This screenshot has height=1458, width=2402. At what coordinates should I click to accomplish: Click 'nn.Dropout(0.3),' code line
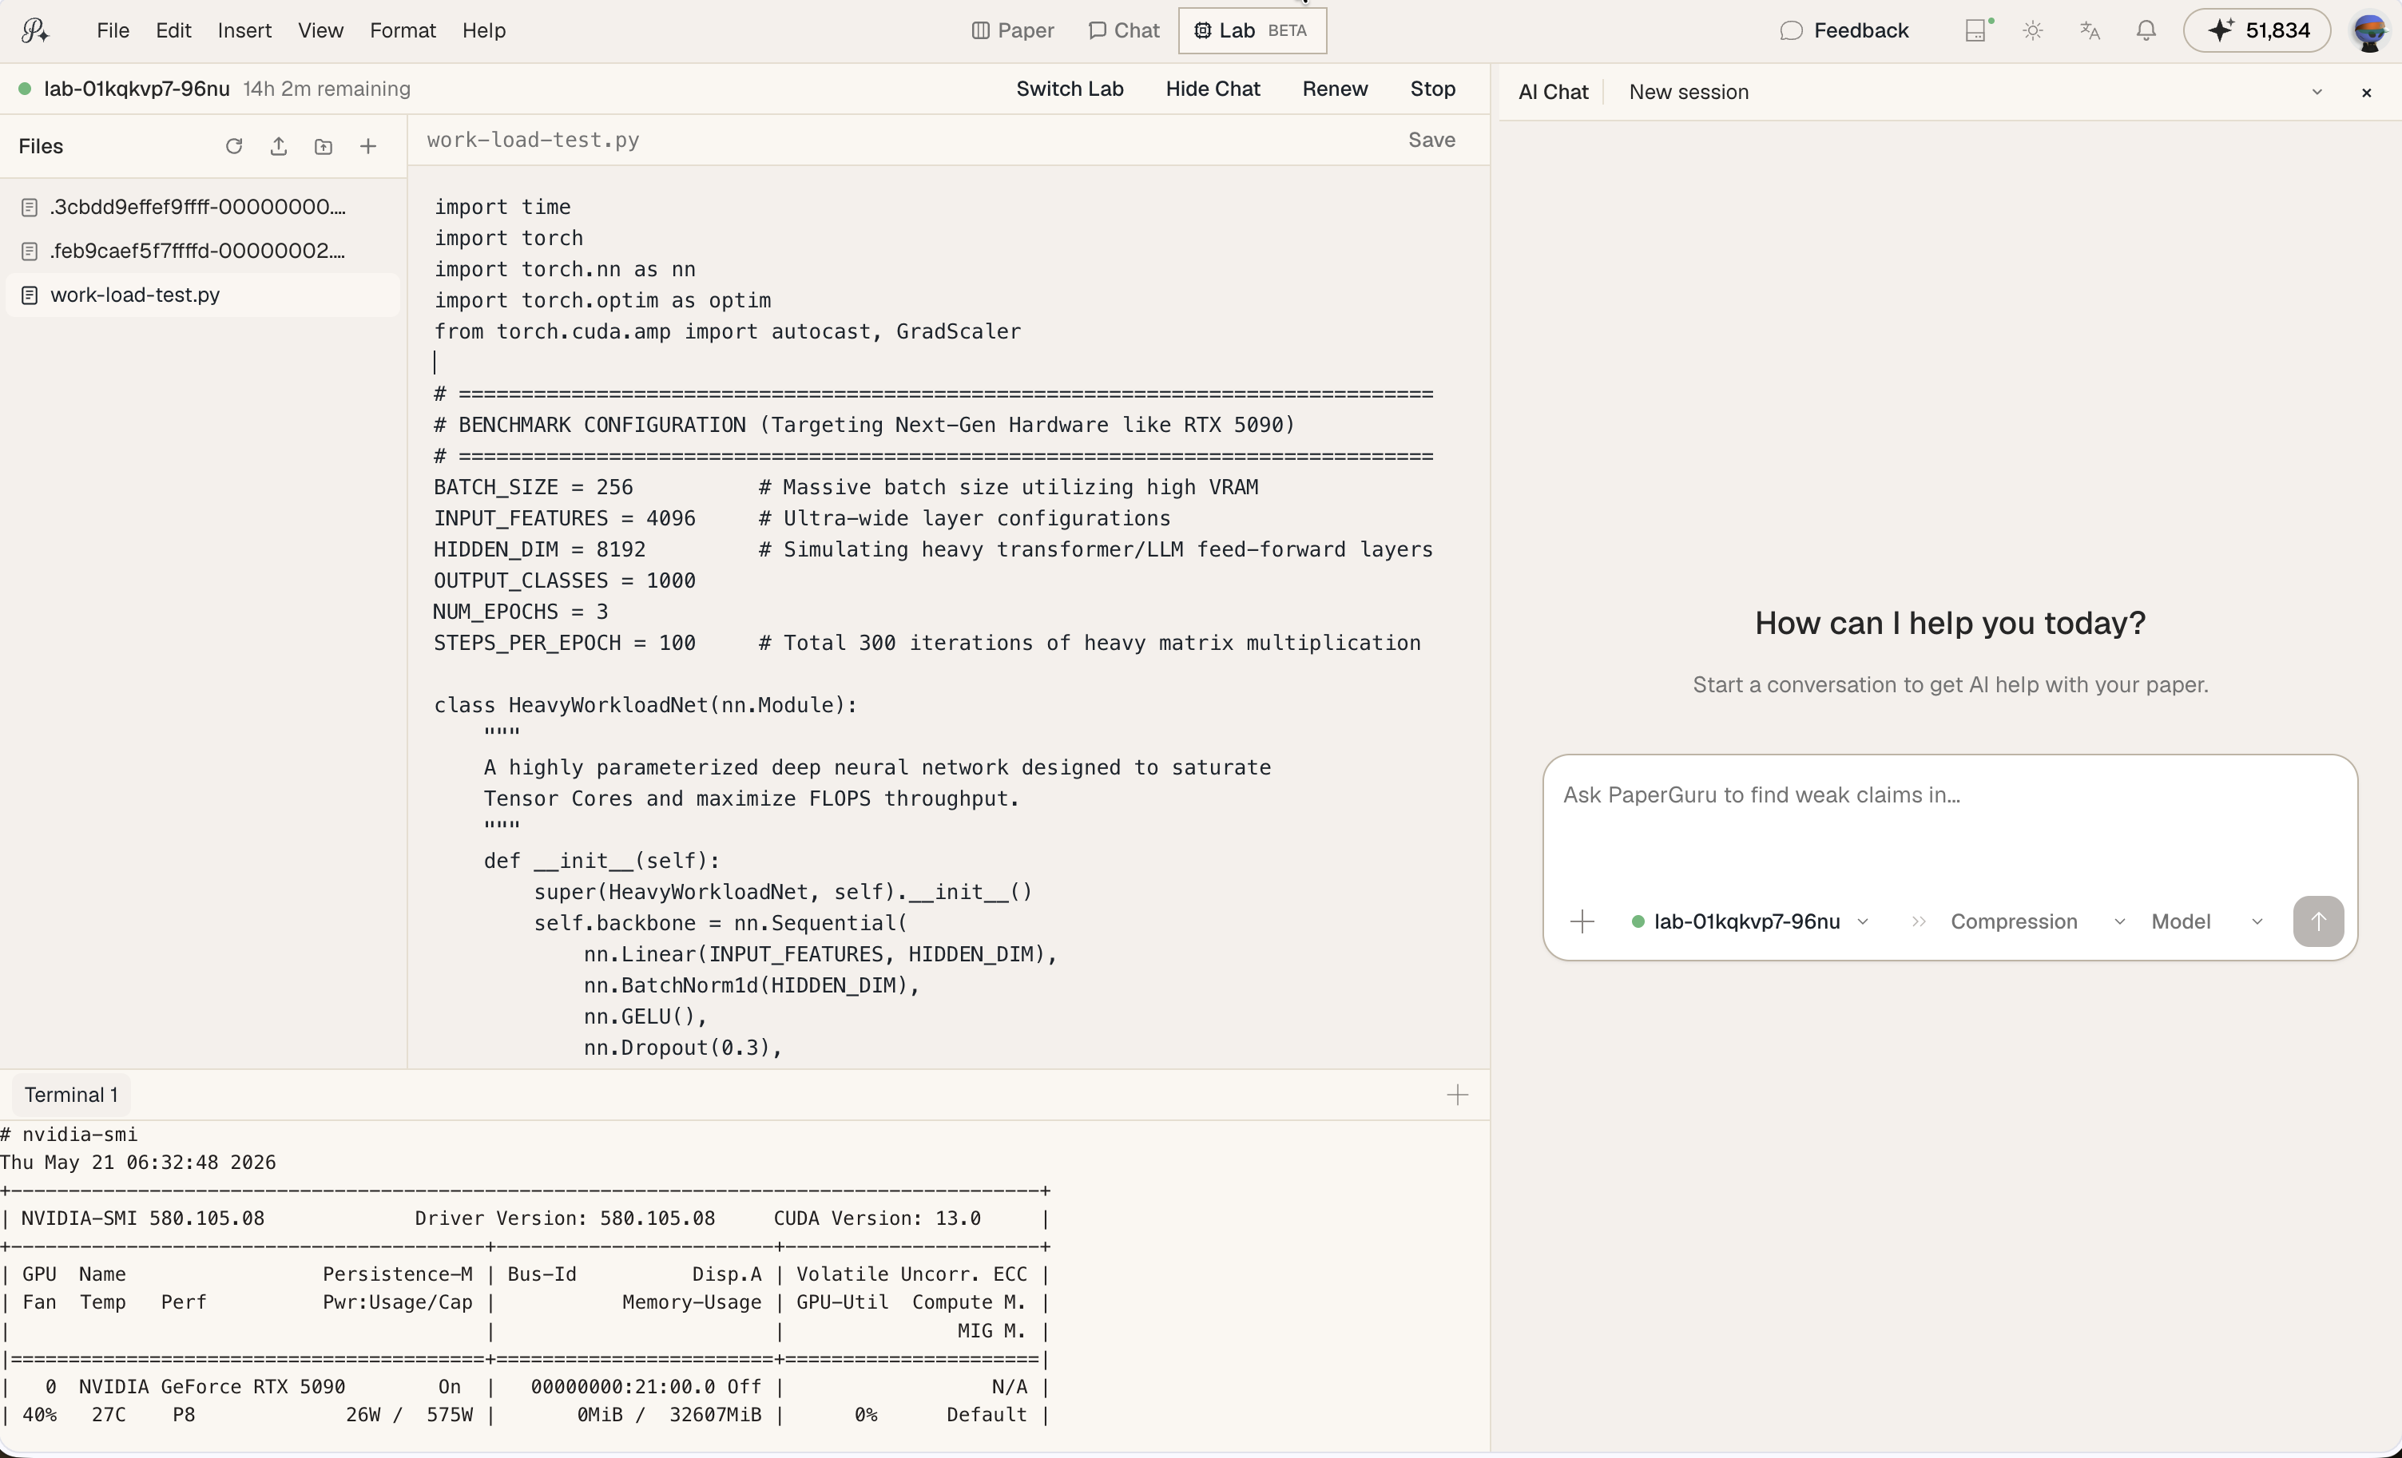[x=682, y=1048]
